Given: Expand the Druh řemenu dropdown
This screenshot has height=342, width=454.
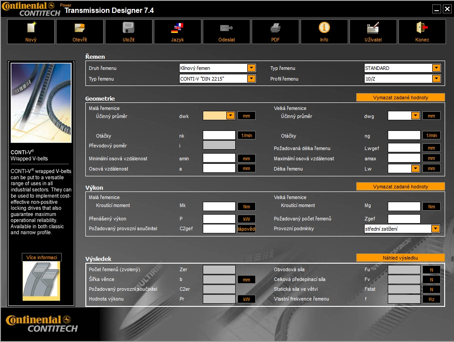Looking at the screenshot, I should (251, 68).
